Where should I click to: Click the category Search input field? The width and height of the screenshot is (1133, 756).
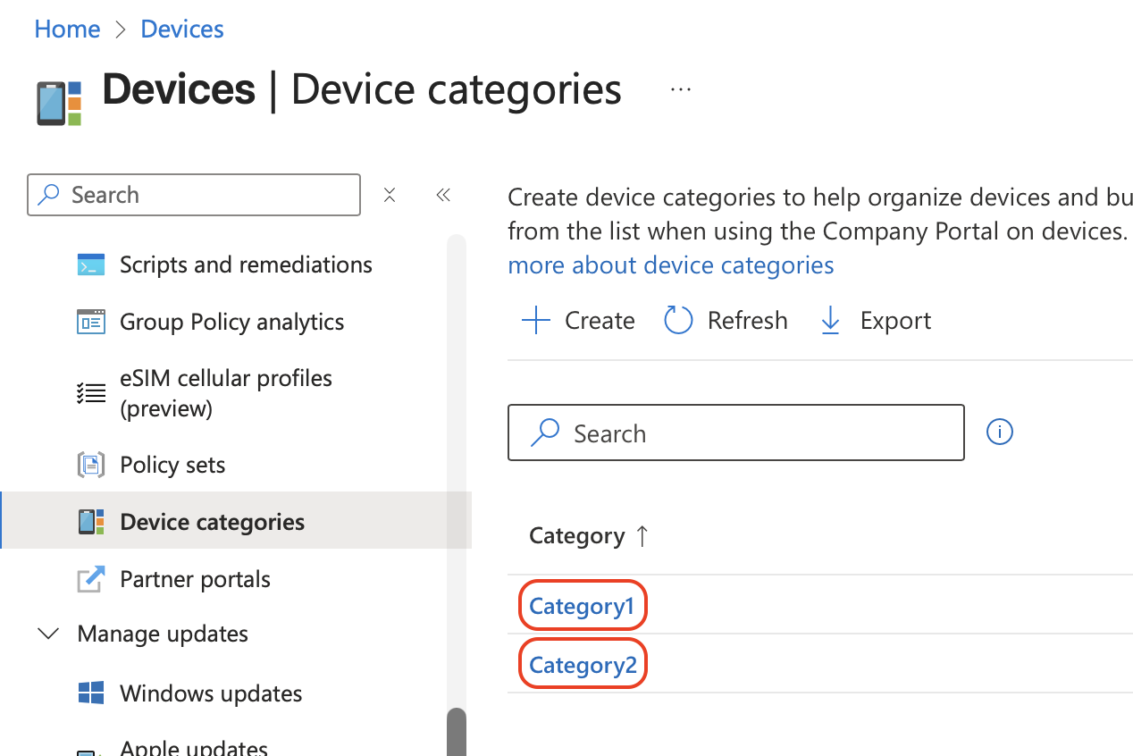click(751, 433)
